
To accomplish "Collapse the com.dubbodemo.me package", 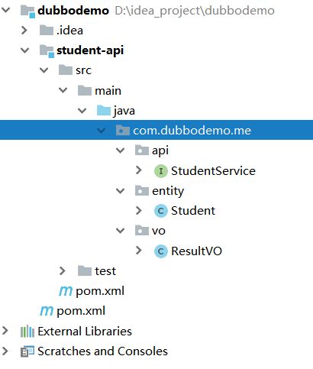I will (102, 131).
